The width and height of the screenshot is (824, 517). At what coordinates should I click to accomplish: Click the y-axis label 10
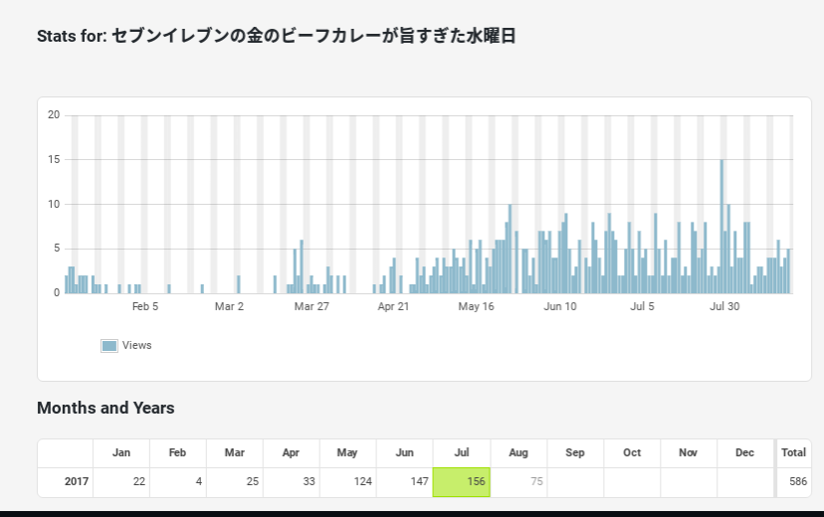click(x=54, y=204)
